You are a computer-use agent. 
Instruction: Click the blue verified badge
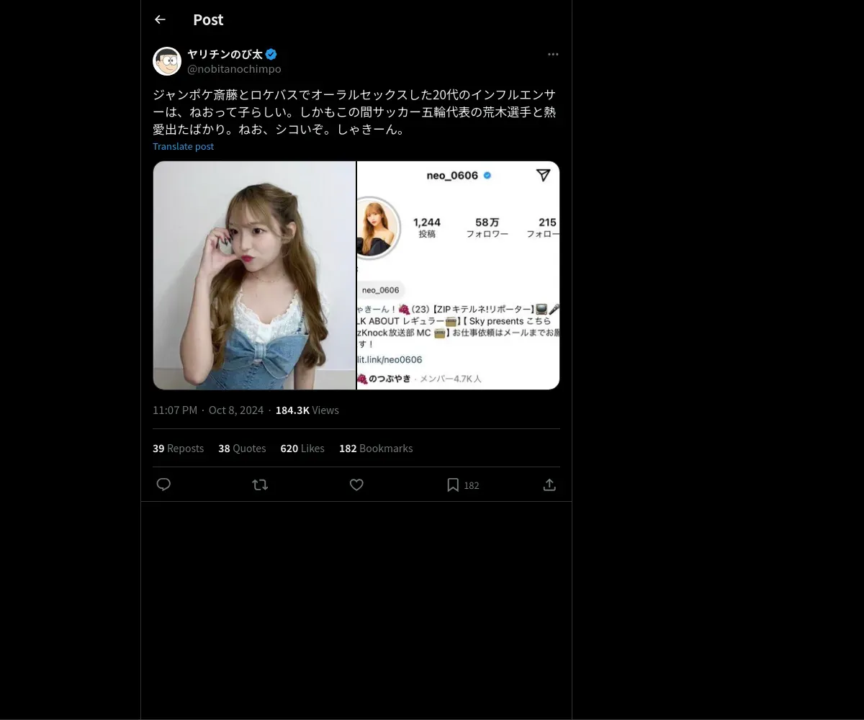coord(271,54)
